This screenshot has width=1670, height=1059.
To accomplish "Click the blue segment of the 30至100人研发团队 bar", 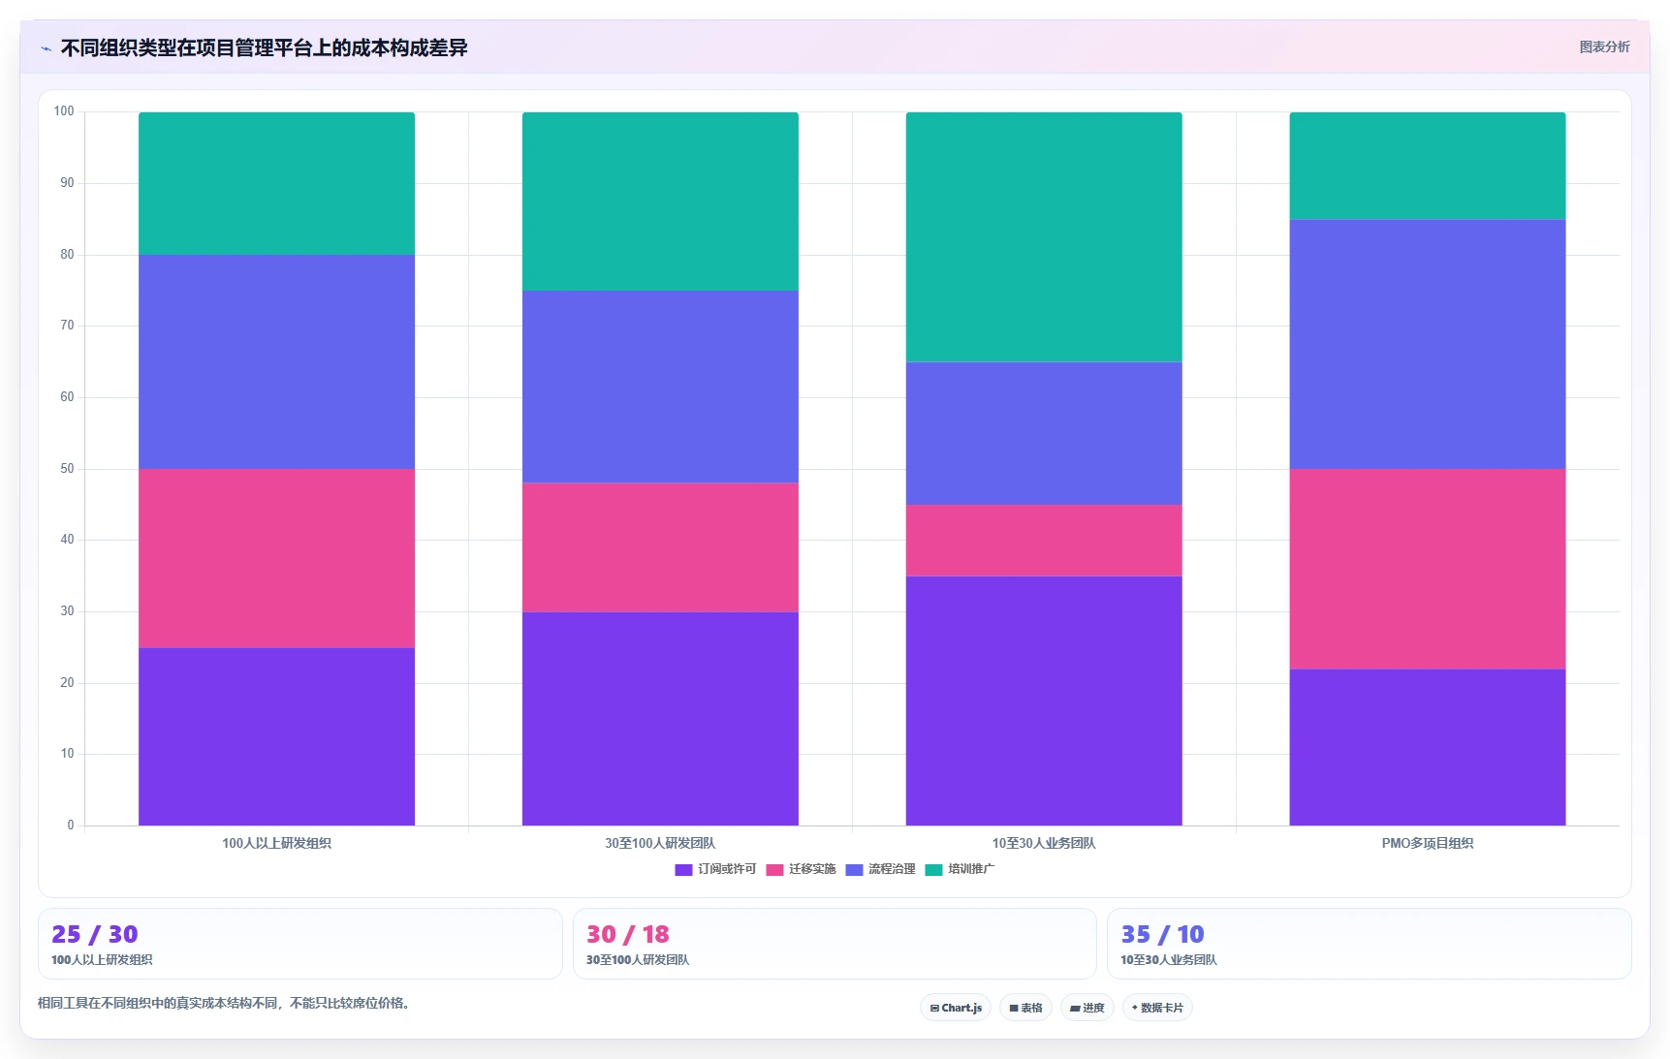I will pos(660,387).
